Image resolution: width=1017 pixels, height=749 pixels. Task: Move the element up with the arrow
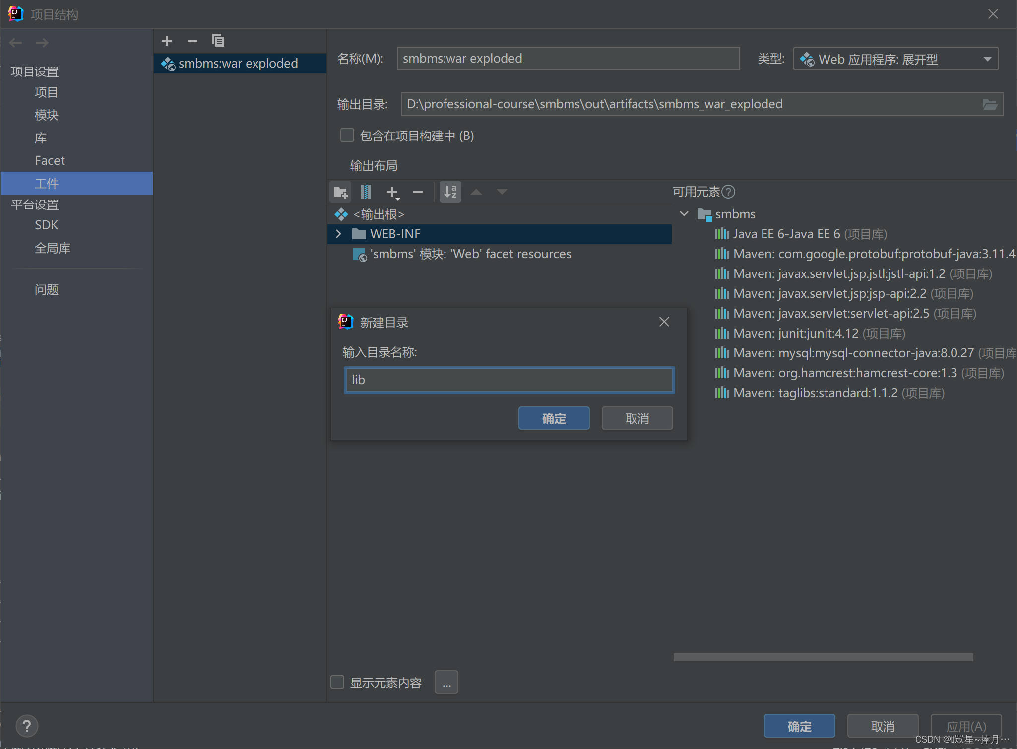476,192
